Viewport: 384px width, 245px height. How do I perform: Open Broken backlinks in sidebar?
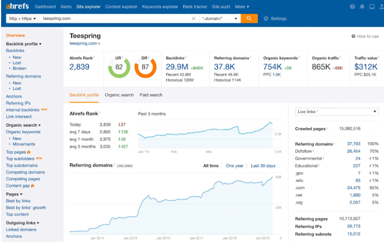[x=20, y=68]
